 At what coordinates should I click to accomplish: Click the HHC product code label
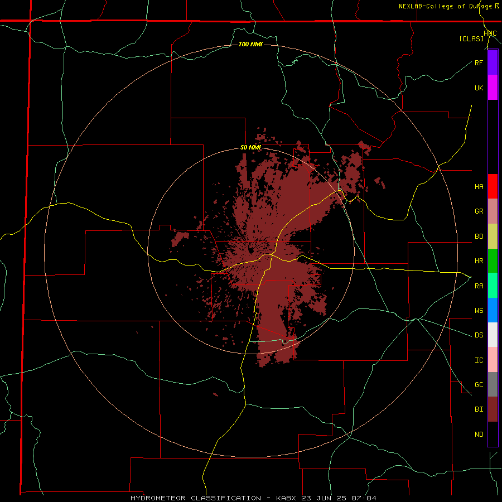[490, 33]
